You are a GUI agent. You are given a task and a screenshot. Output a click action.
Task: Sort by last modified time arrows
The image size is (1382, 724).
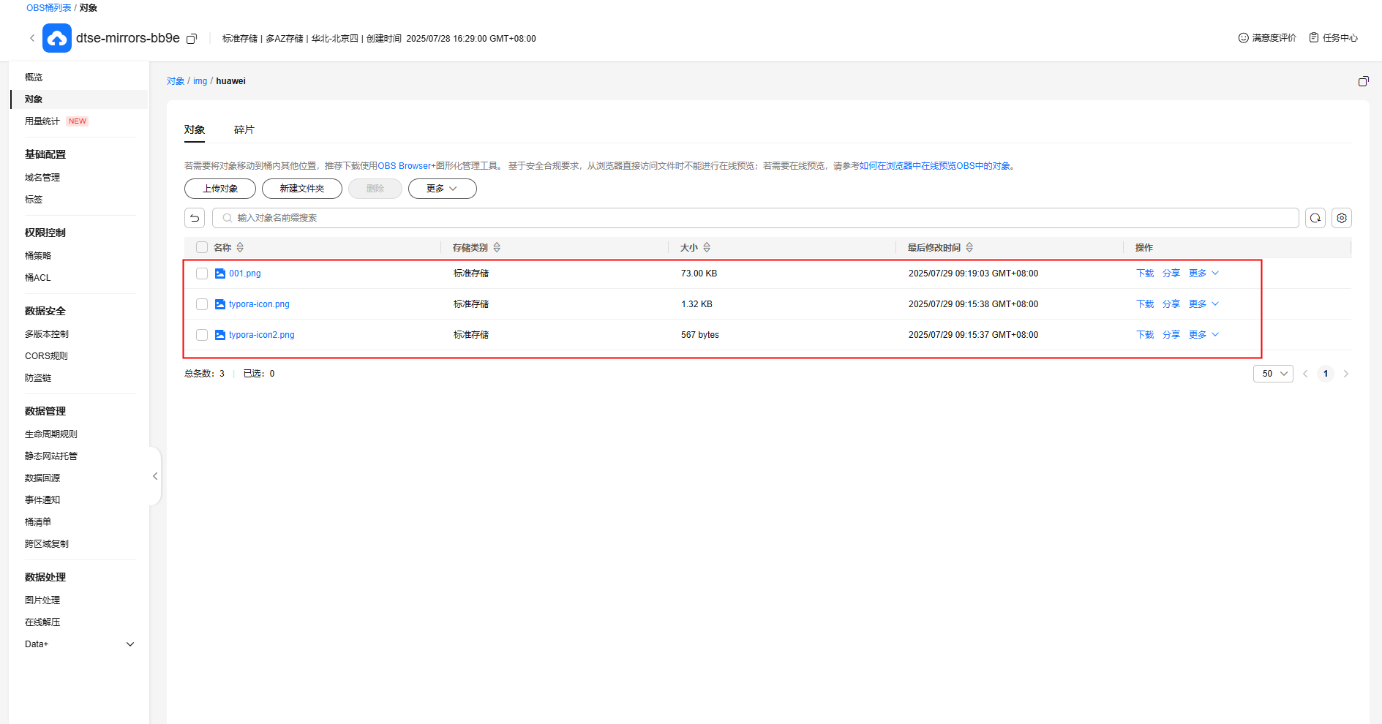(969, 248)
